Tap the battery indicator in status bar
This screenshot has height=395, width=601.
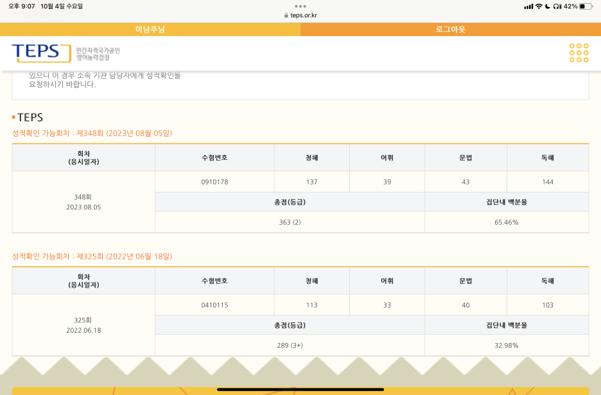coord(586,6)
